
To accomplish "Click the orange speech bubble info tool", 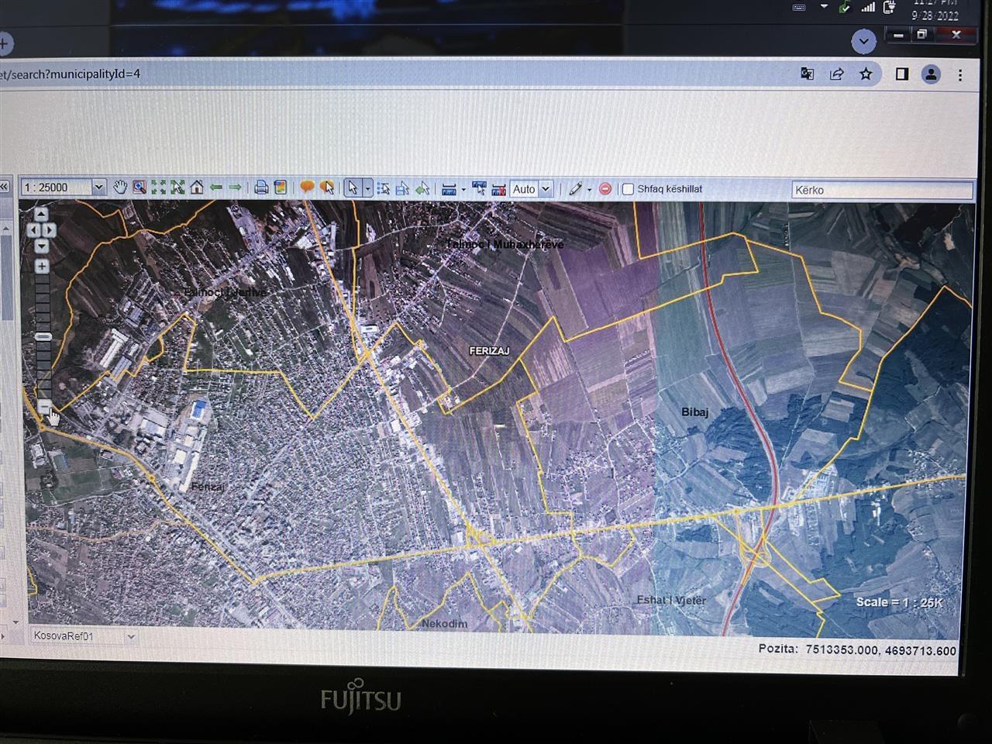I will pos(307,188).
